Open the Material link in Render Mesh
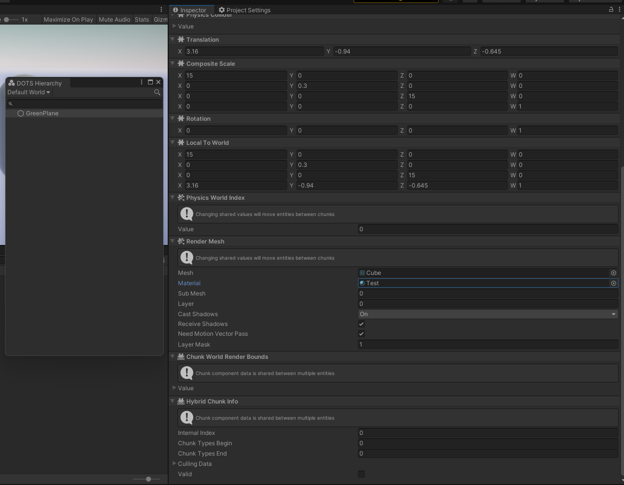Image resolution: width=624 pixels, height=485 pixels. coord(189,283)
